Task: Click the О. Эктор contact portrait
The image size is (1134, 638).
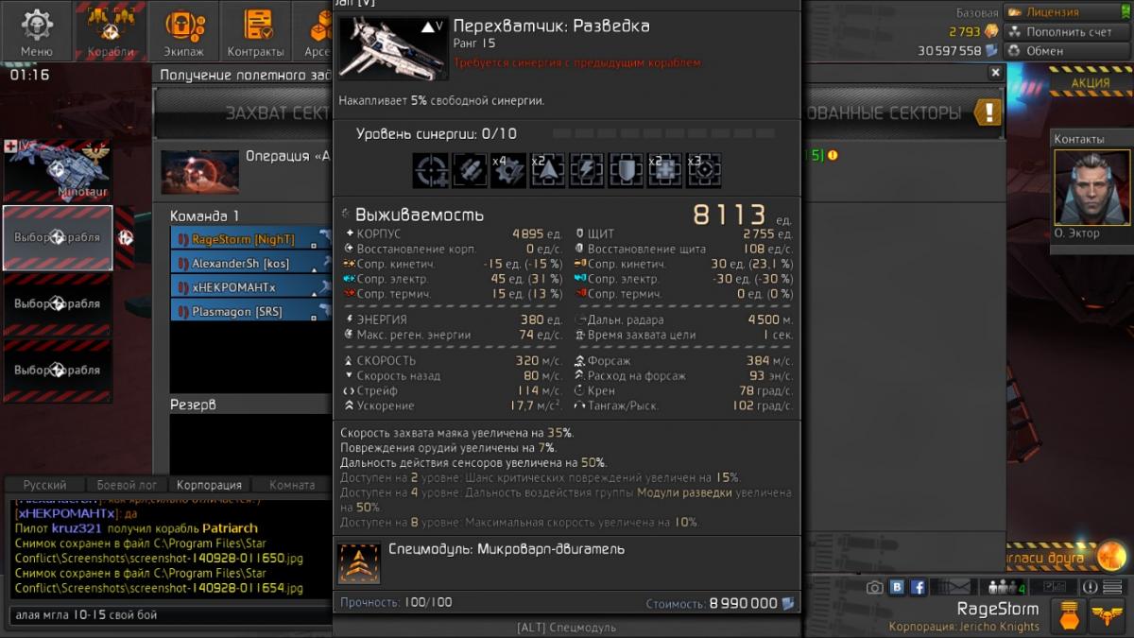Action: pos(1091,187)
